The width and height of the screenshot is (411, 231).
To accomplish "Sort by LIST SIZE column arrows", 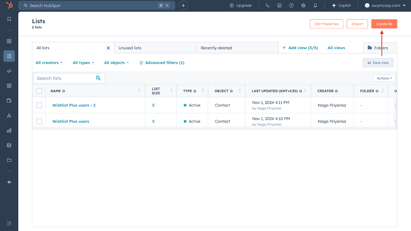I will click(172, 91).
